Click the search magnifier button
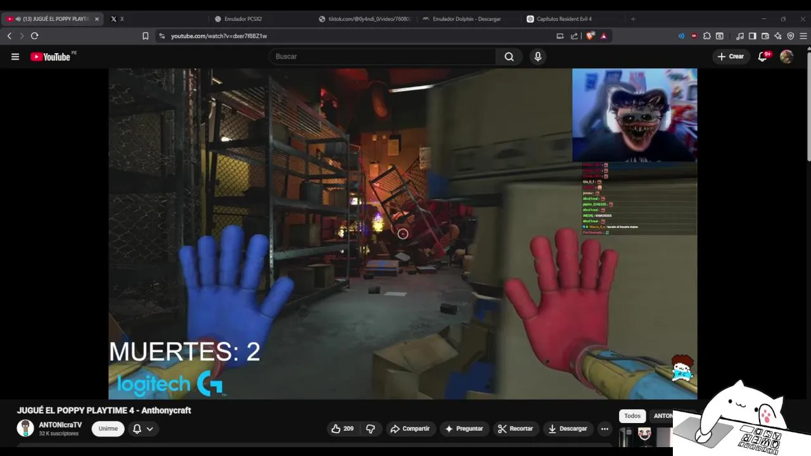Viewport: 811px width, 456px height. [x=509, y=56]
